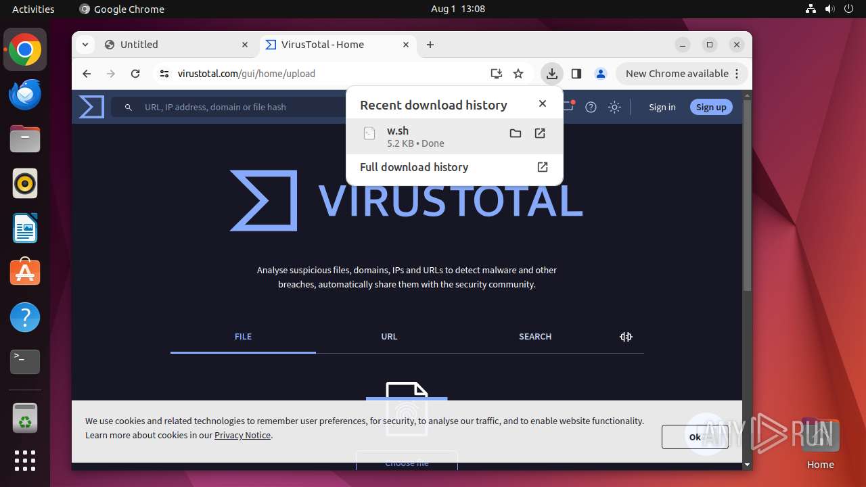This screenshot has width=866, height=487.
Task: Switch to the Untitled tab
Action: click(x=177, y=45)
